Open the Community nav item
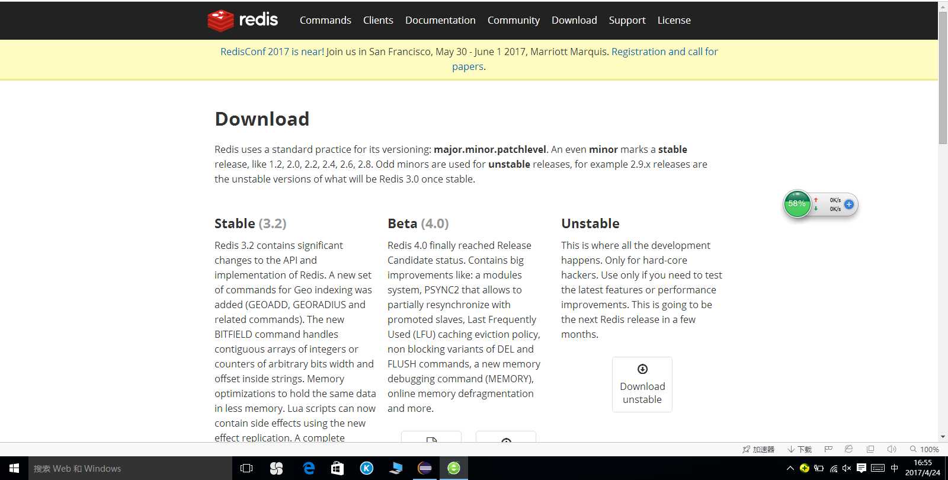This screenshot has height=480, width=948. 514,20
